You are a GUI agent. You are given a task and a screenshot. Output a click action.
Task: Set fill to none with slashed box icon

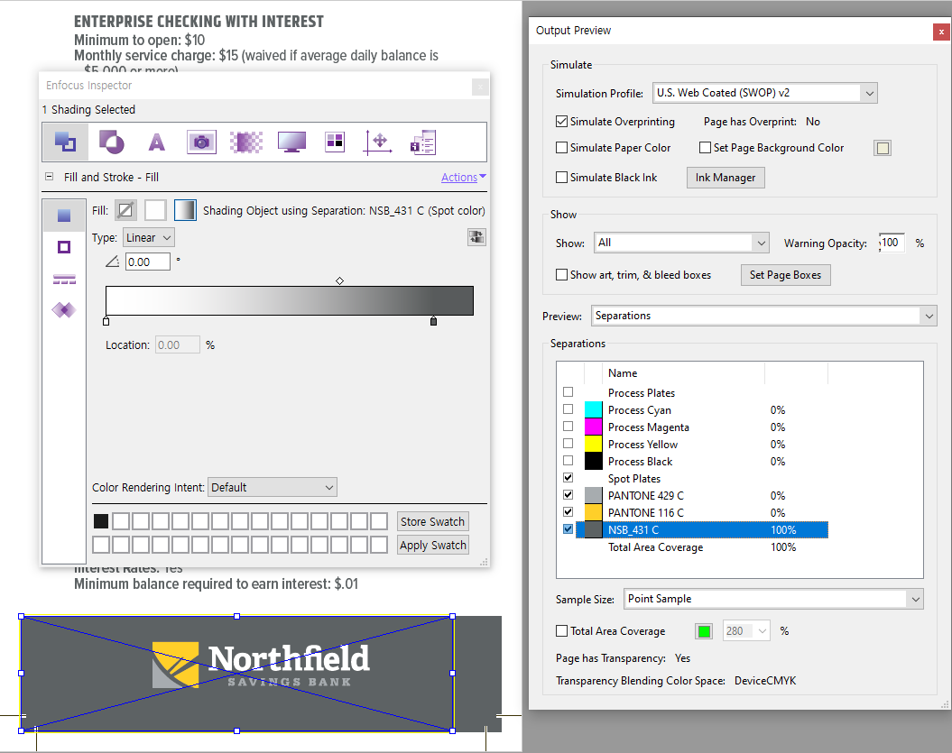pos(125,210)
